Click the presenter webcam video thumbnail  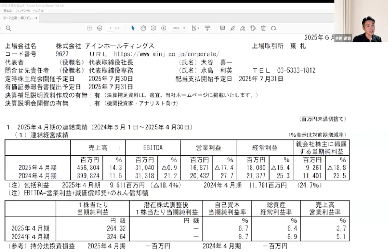[x=361, y=21]
